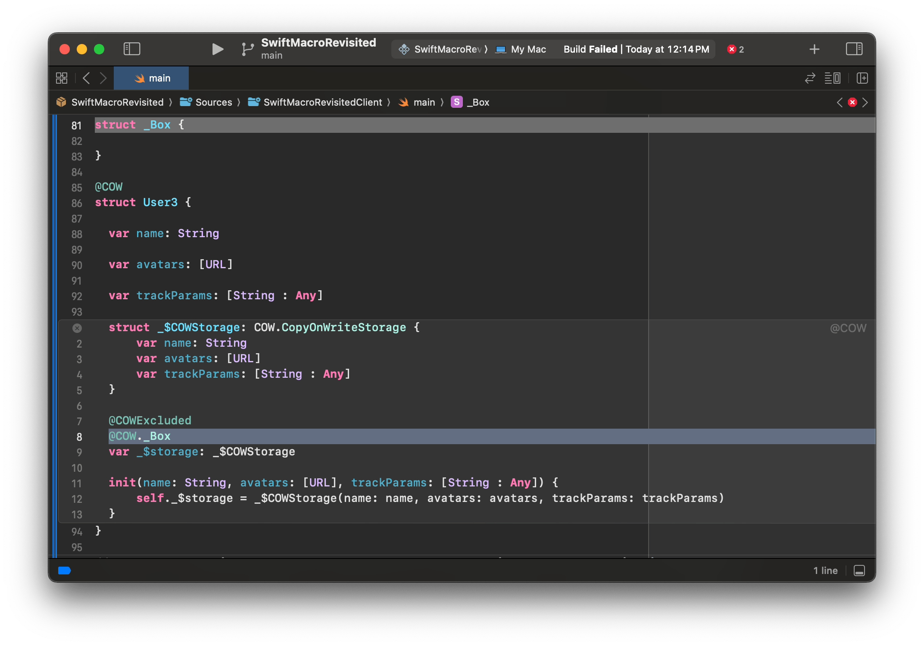This screenshot has width=924, height=646.
Task: Open the editor options minimap icon
Action: (x=832, y=78)
